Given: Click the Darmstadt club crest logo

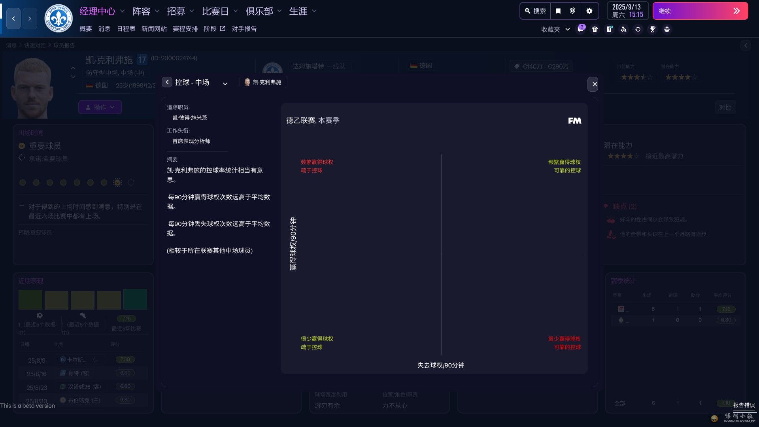Looking at the screenshot, I should tap(59, 18).
